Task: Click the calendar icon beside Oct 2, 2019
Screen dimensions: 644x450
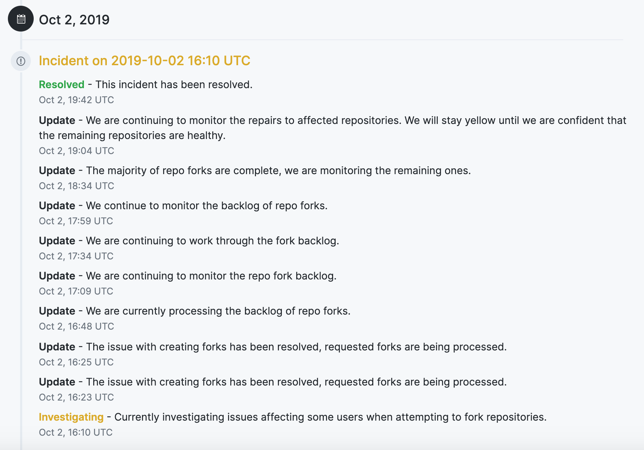Action: click(x=21, y=19)
